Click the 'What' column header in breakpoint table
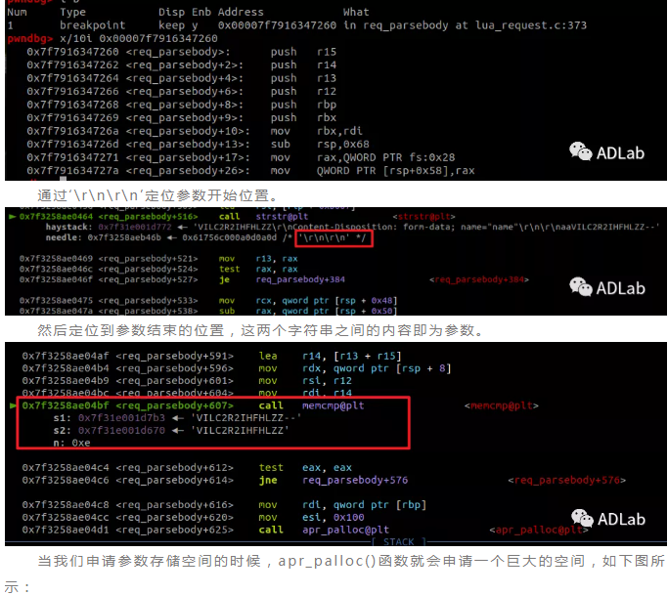This screenshot has width=668, height=595. (x=357, y=12)
